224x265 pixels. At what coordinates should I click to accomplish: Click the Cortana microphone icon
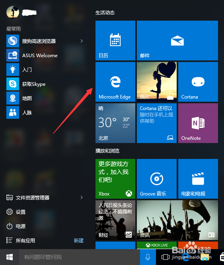click(x=148, y=257)
